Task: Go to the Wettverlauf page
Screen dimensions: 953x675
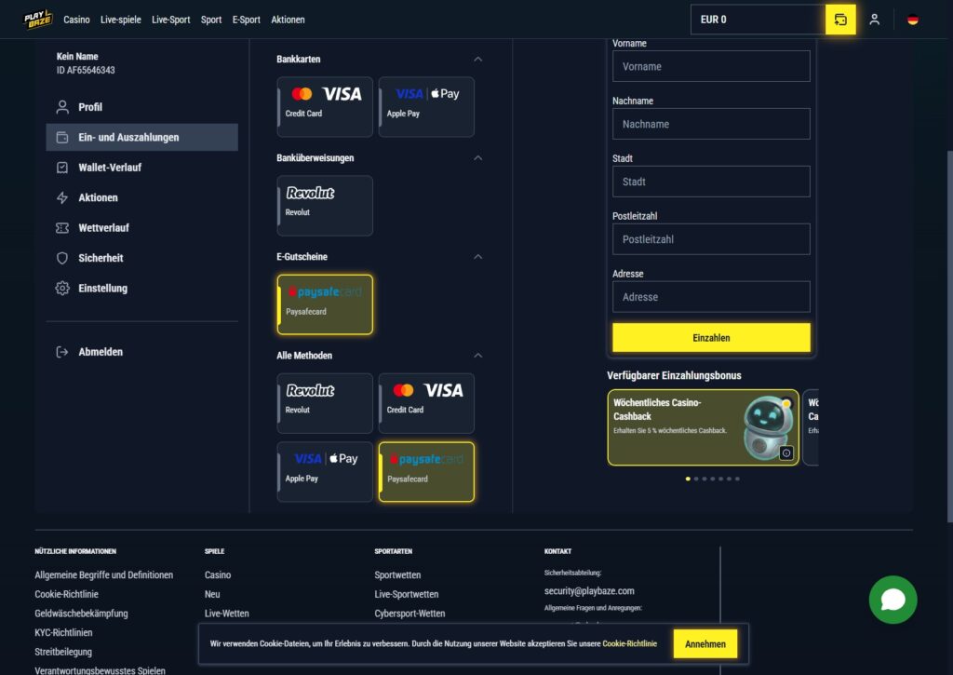Action: [104, 228]
